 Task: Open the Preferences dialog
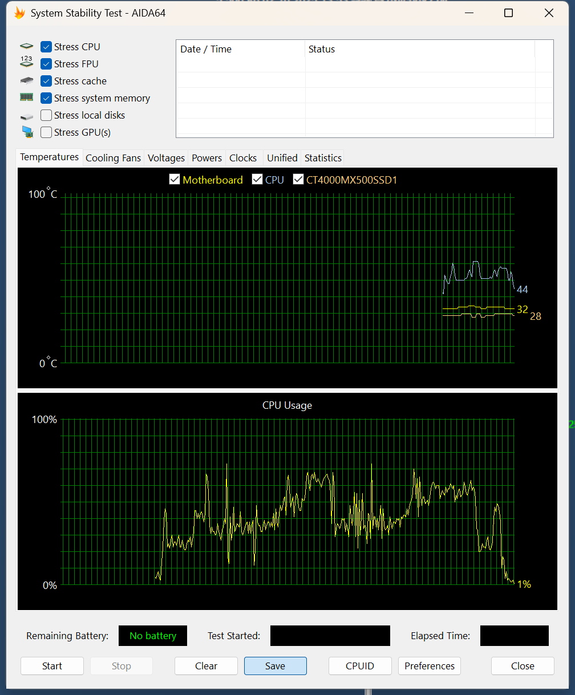pos(429,666)
